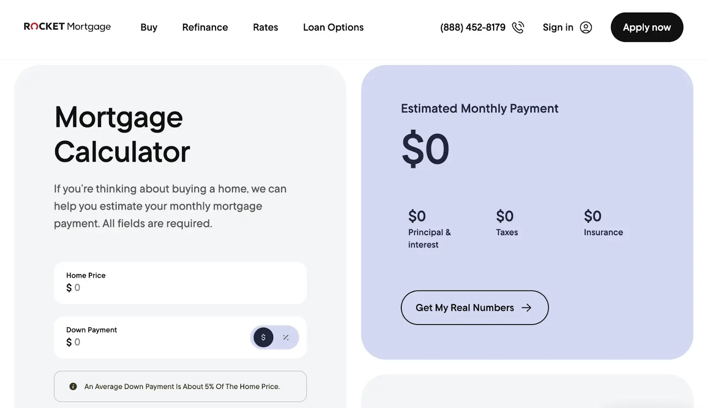The width and height of the screenshot is (707, 408).
Task: Click the phone call icon in header
Action: [x=518, y=27]
